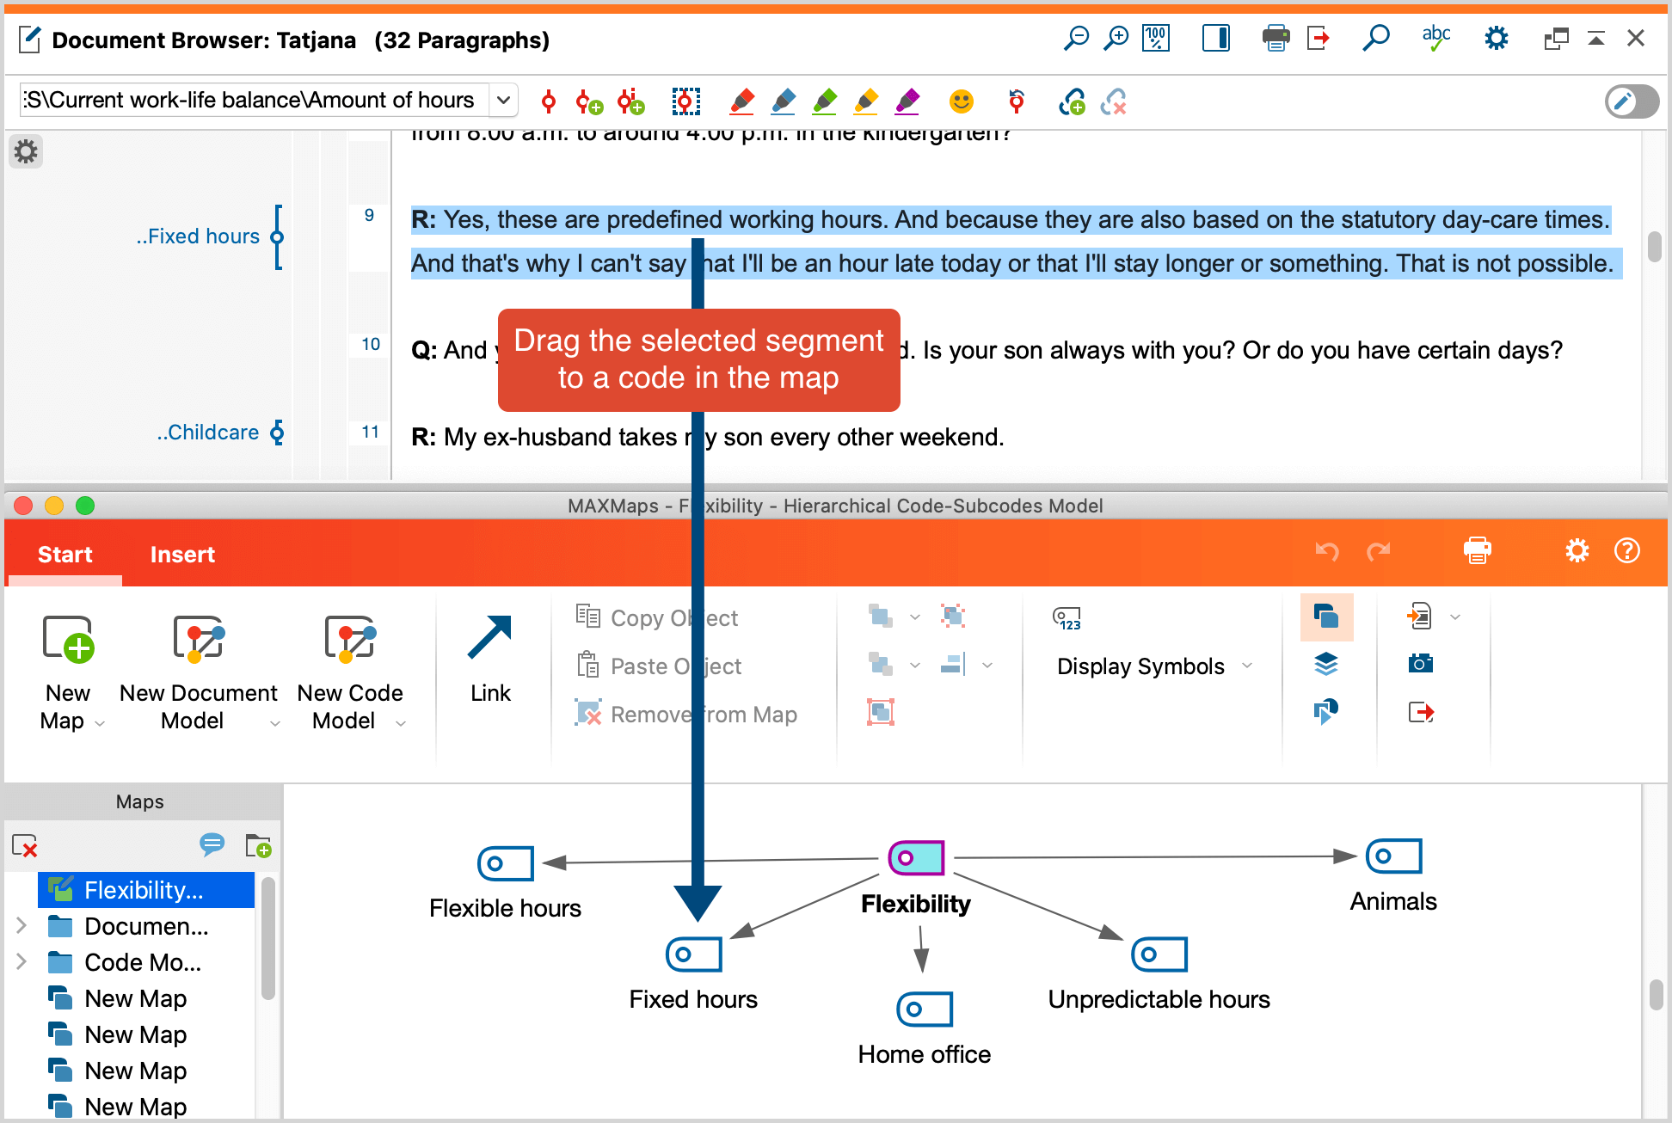This screenshot has height=1123, width=1672.
Task: Activate the Link tool
Action: pos(490,658)
